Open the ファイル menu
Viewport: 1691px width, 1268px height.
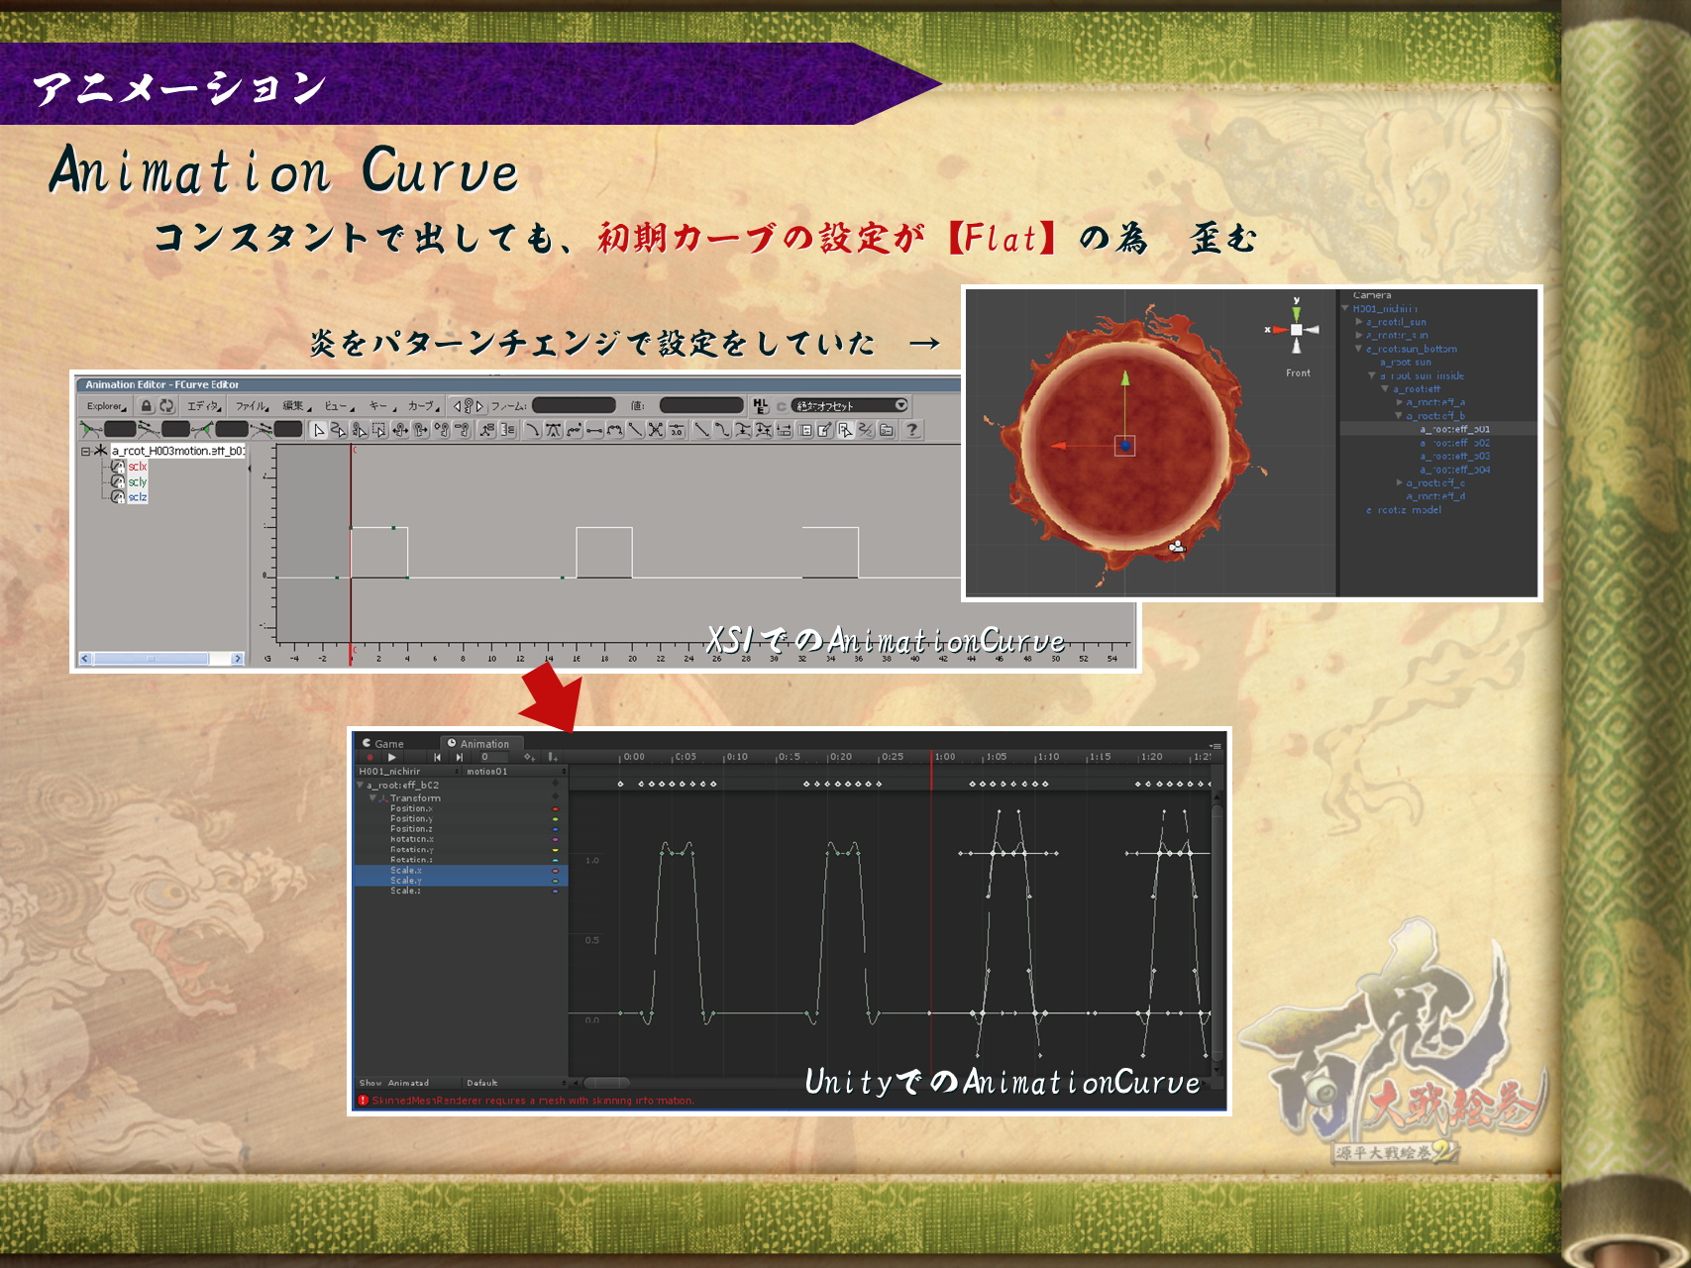tap(252, 406)
